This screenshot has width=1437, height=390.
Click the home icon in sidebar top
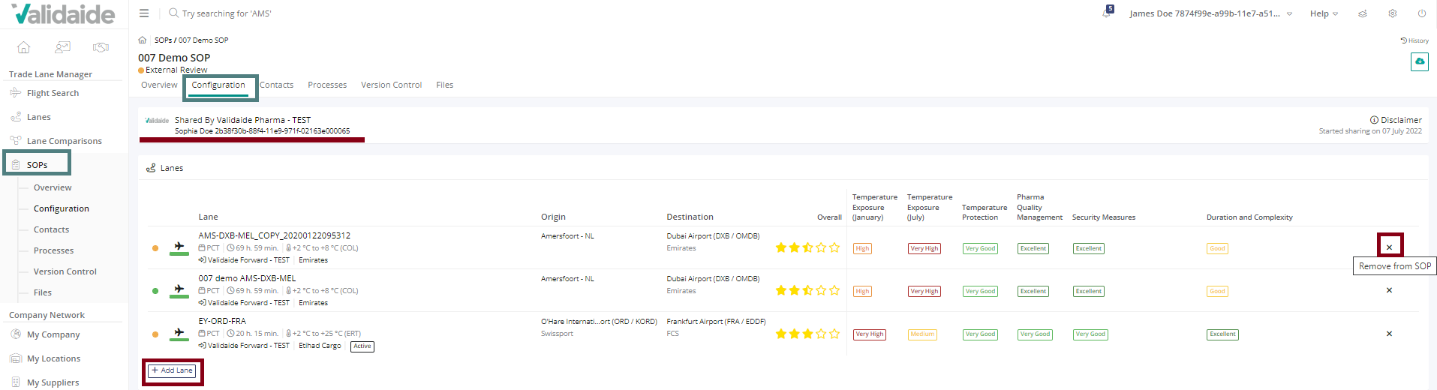point(24,47)
